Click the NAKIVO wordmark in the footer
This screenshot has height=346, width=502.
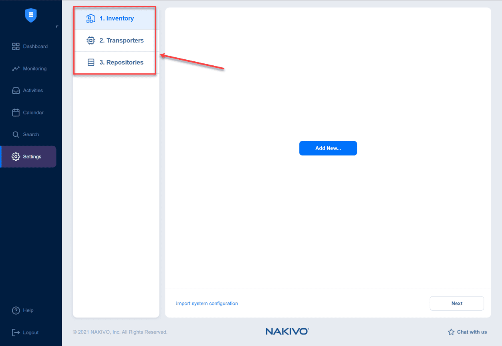click(287, 331)
